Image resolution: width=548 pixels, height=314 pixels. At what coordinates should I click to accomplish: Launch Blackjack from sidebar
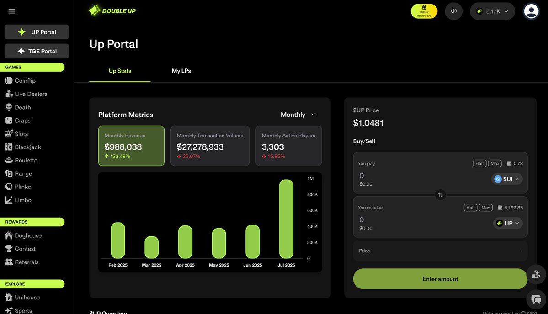click(x=23, y=147)
